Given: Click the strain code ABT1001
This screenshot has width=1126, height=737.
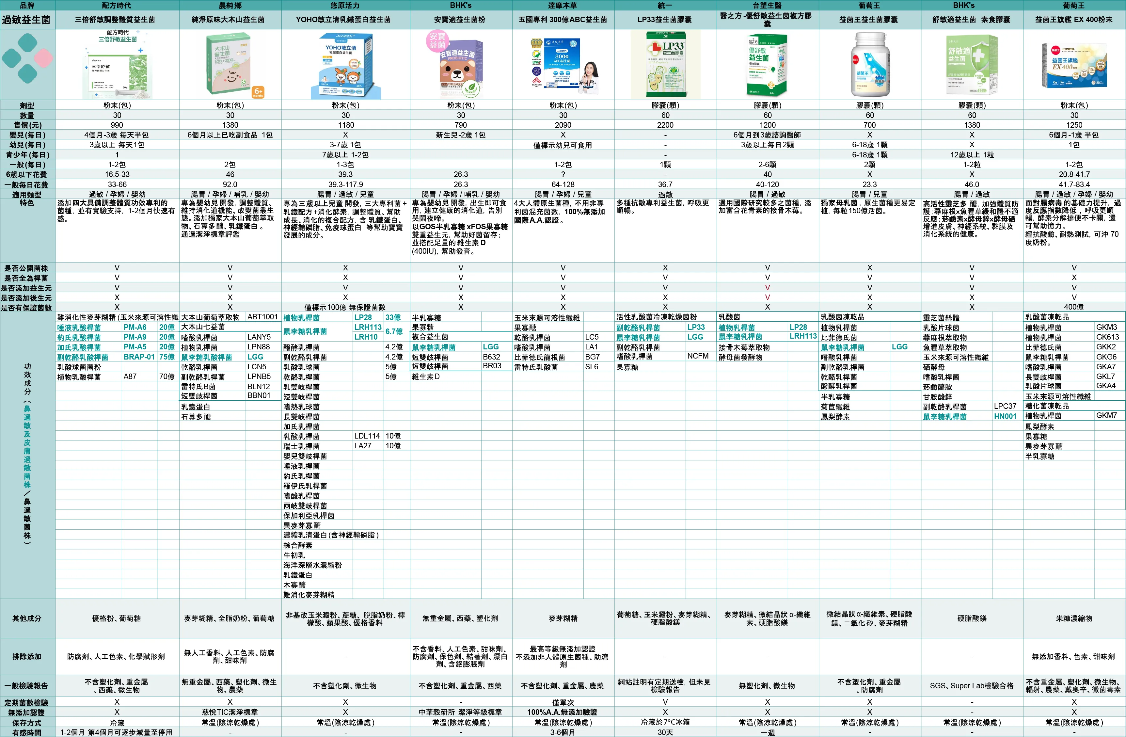Looking at the screenshot, I should [262, 317].
